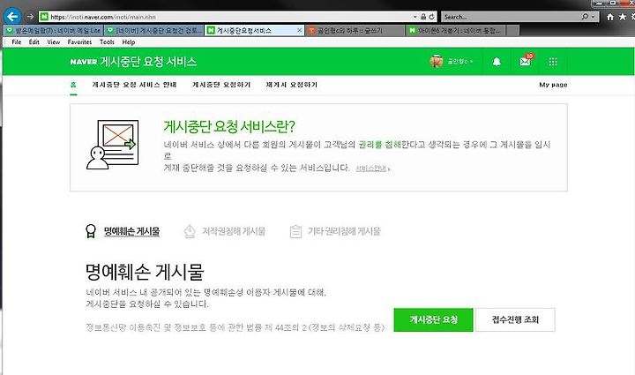
Task: Switch to the 아이폰6 개봉기 tab
Action: click(456, 30)
